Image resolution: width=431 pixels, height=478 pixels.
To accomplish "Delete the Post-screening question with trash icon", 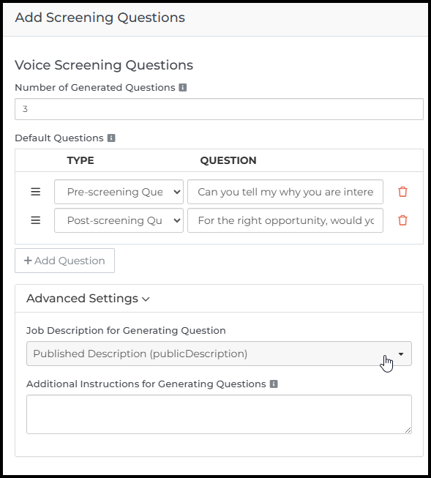I will pos(402,220).
